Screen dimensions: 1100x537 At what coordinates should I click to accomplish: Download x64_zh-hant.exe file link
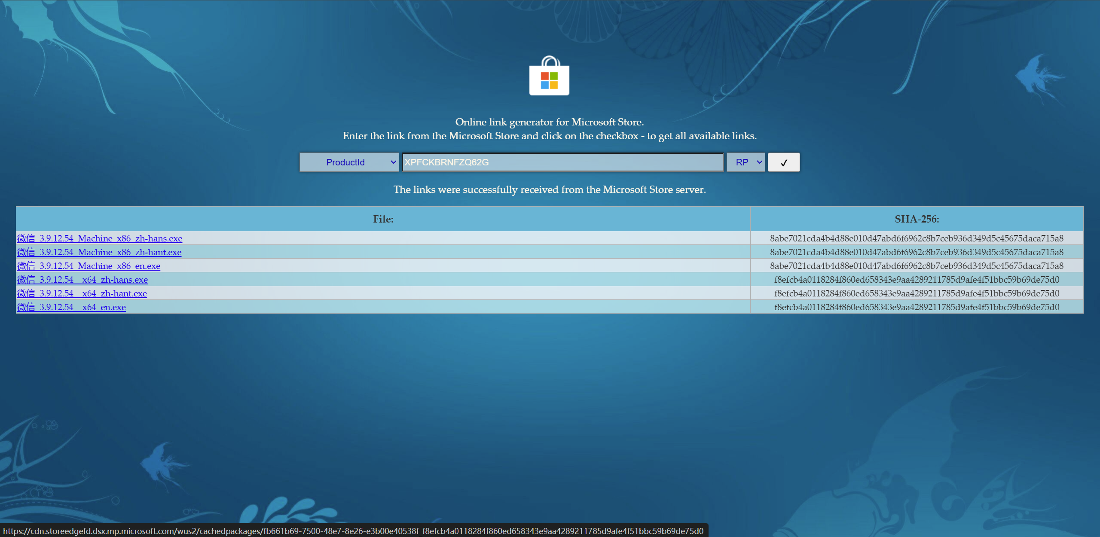click(x=82, y=293)
